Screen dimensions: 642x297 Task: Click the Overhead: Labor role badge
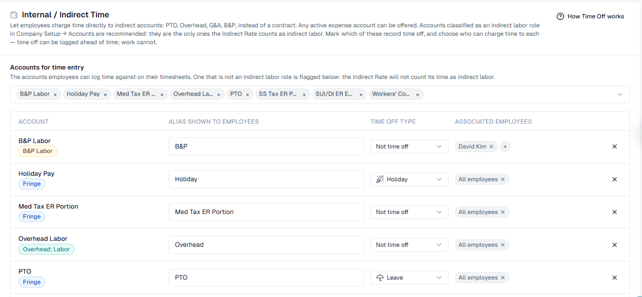46,249
